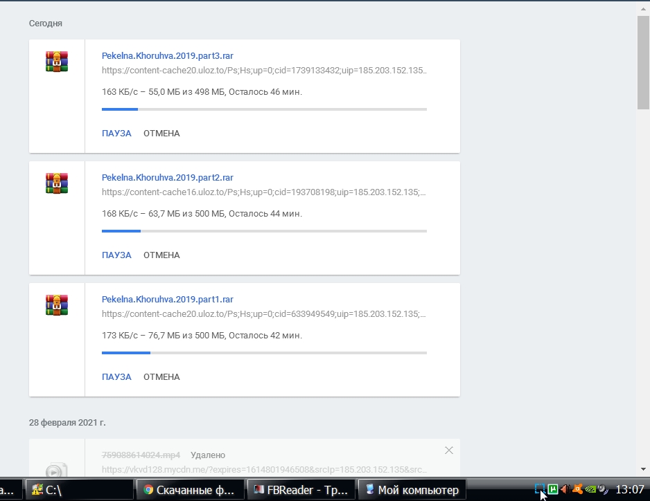Image resolution: width=650 pixels, height=501 pixels.
Task: Click the progress bar of part3.rar download
Action: pos(264,109)
